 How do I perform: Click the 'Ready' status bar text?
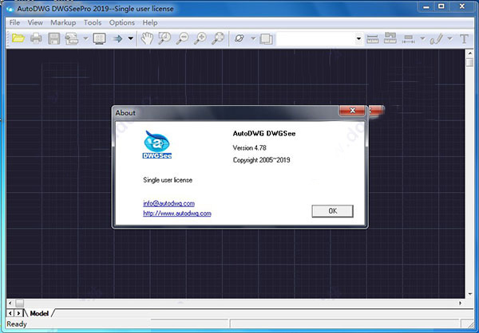point(17,324)
